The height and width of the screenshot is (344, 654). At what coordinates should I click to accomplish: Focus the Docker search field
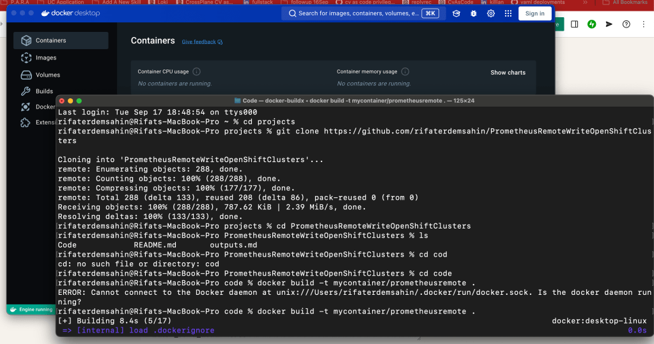click(x=364, y=13)
